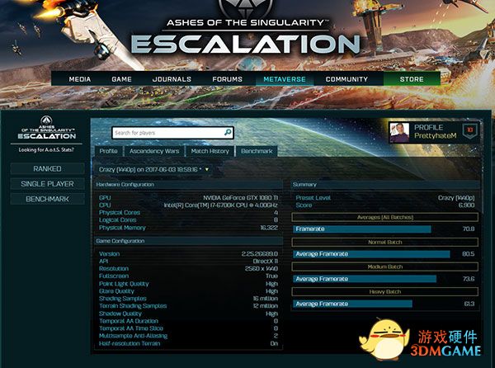Image resolution: width=495 pixels, height=368 pixels.
Task: Click the Normal Batch header
Action: [x=385, y=242]
